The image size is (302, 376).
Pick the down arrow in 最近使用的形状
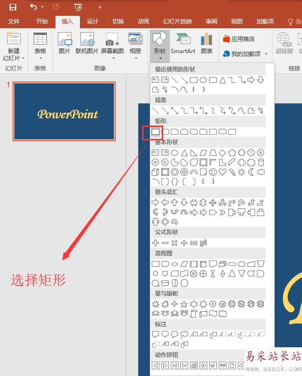[x=261, y=80]
